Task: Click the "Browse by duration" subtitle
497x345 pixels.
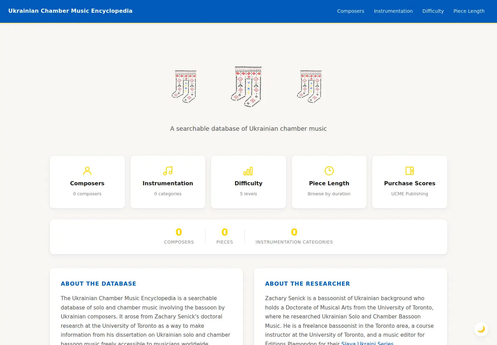Action: point(329,194)
